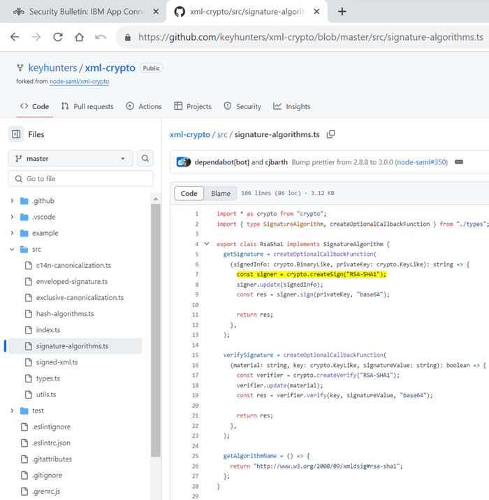The height and width of the screenshot is (500, 489).
Task: Copy file path with the copy icon
Action: pyautogui.click(x=330, y=134)
